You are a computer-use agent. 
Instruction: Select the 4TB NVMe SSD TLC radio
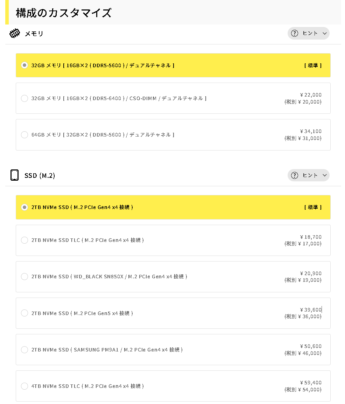pyautogui.click(x=24, y=386)
